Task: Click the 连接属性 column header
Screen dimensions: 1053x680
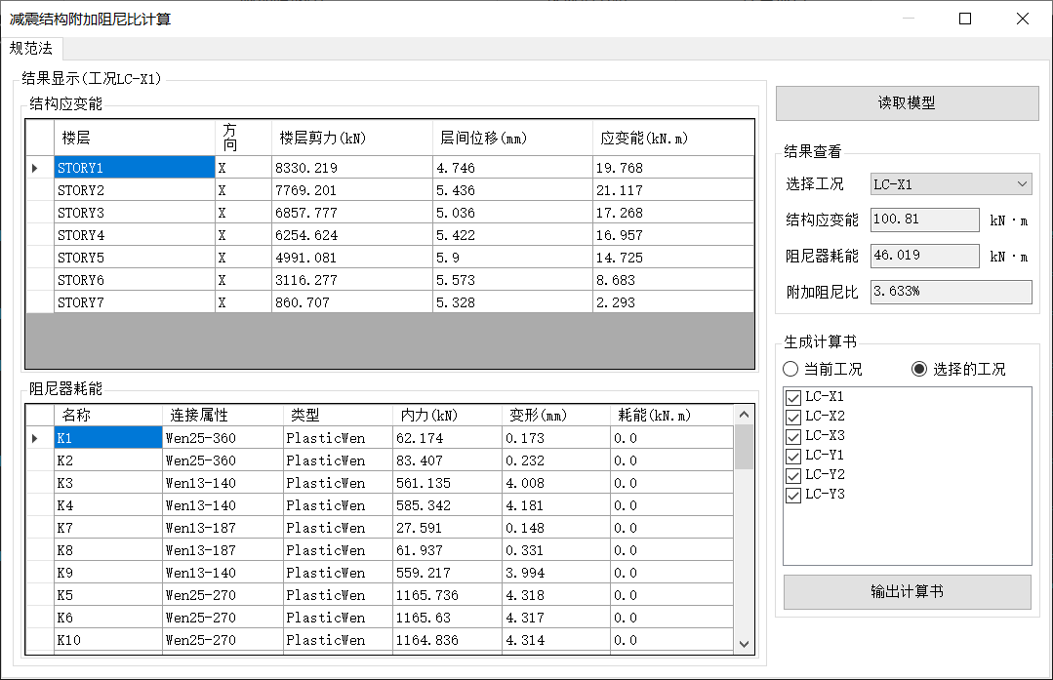Action: pos(223,416)
